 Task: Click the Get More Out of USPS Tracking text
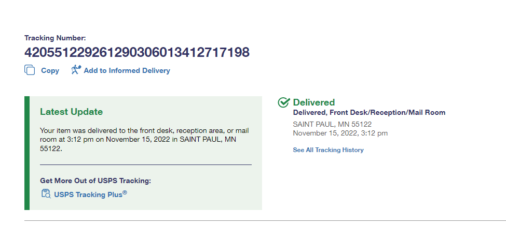(95, 181)
